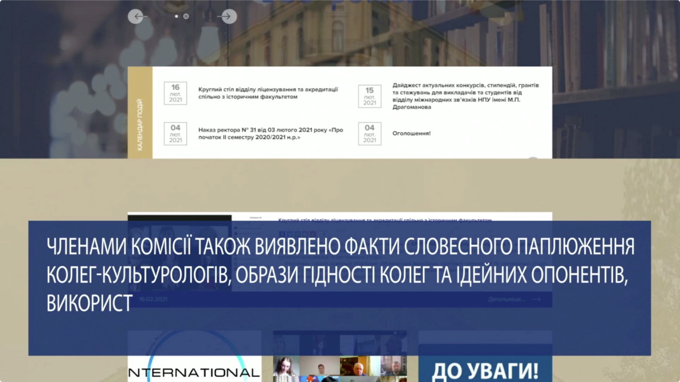Select the first carousel pagination dot
This screenshot has width=680, height=382.
pyautogui.click(x=176, y=16)
